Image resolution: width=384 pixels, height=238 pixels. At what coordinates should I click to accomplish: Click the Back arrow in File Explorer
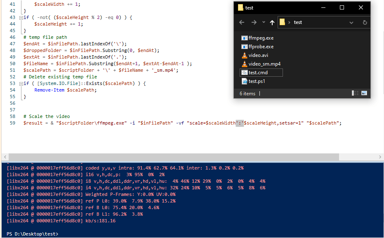[242, 22]
